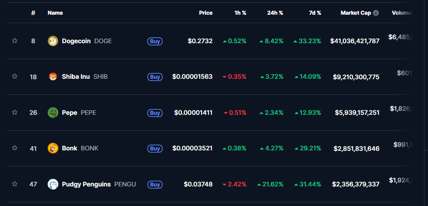The image size is (428, 206).
Task: Star Dogecoin to add to watchlist
Action: click(15, 41)
